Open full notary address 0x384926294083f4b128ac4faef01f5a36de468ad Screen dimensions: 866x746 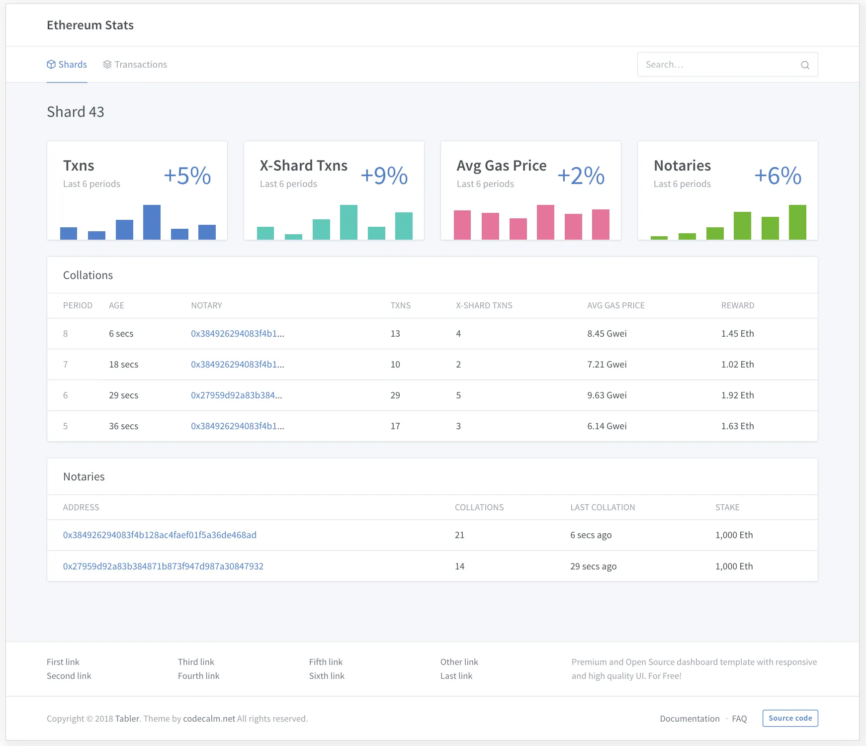click(160, 535)
